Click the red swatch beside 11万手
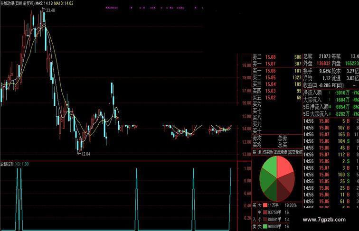This screenshot has width=359, height=231. point(265,205)
